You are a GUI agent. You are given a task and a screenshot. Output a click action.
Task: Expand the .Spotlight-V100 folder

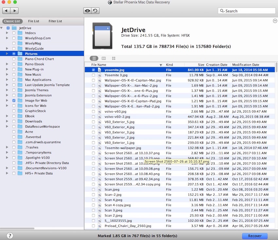[x=7, y=158]
